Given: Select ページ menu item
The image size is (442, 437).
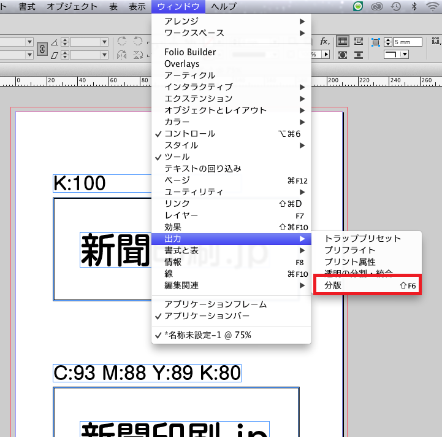Looking at the screenshot, I should click(231, 180).
